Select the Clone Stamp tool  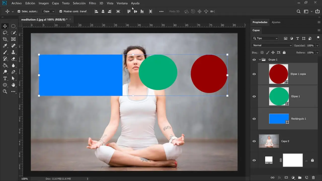[13, 52]
